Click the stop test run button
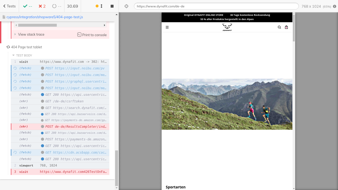This screenshot has width=338, height=190. click(x=112, y=6)
